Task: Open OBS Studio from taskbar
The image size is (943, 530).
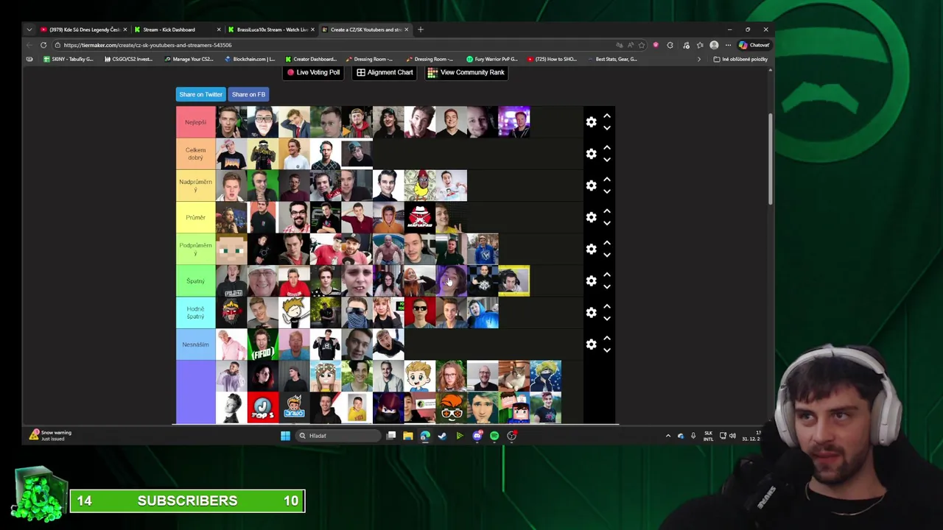Action: (511, 436)
